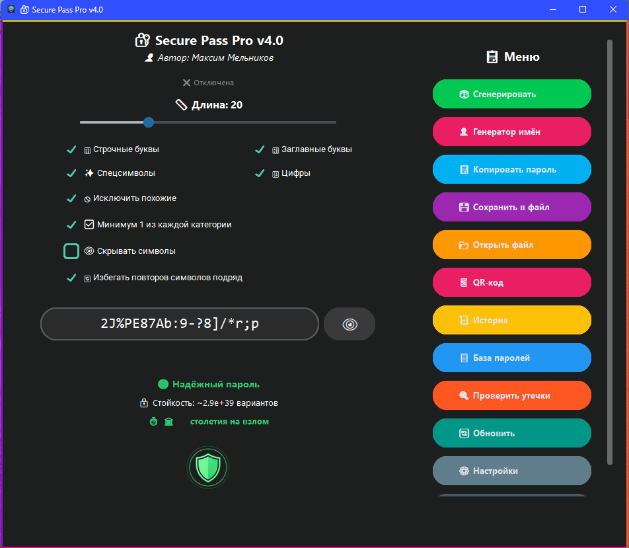Click the icon on QR-код button
The image size is (629, 548).
pos(464,283)
